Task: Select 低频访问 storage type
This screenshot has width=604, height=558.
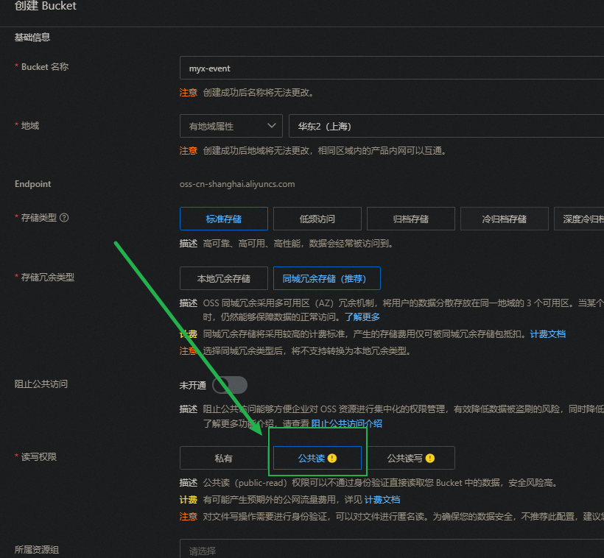Action: pos(317,219)
